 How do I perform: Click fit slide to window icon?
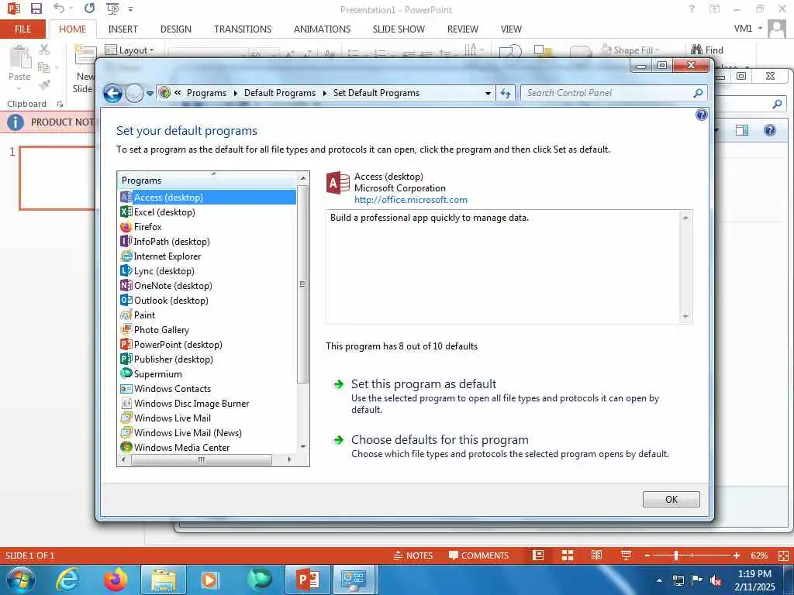click(x=783, y=555)
